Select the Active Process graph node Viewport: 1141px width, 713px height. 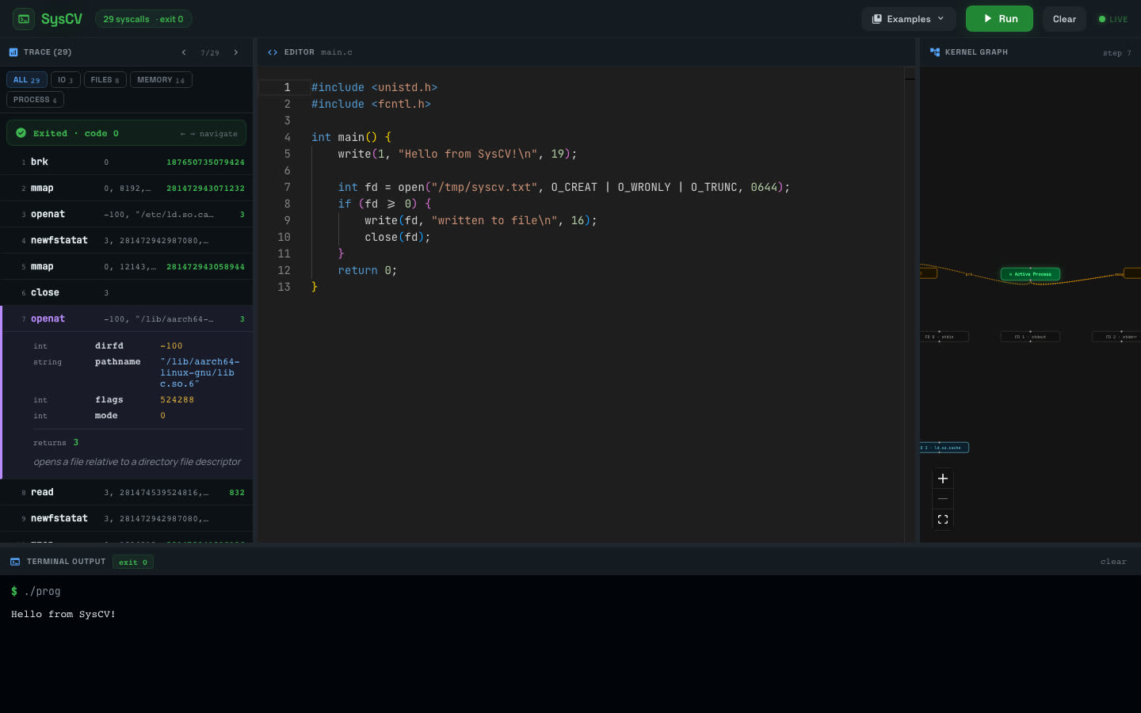(1030, 274)
